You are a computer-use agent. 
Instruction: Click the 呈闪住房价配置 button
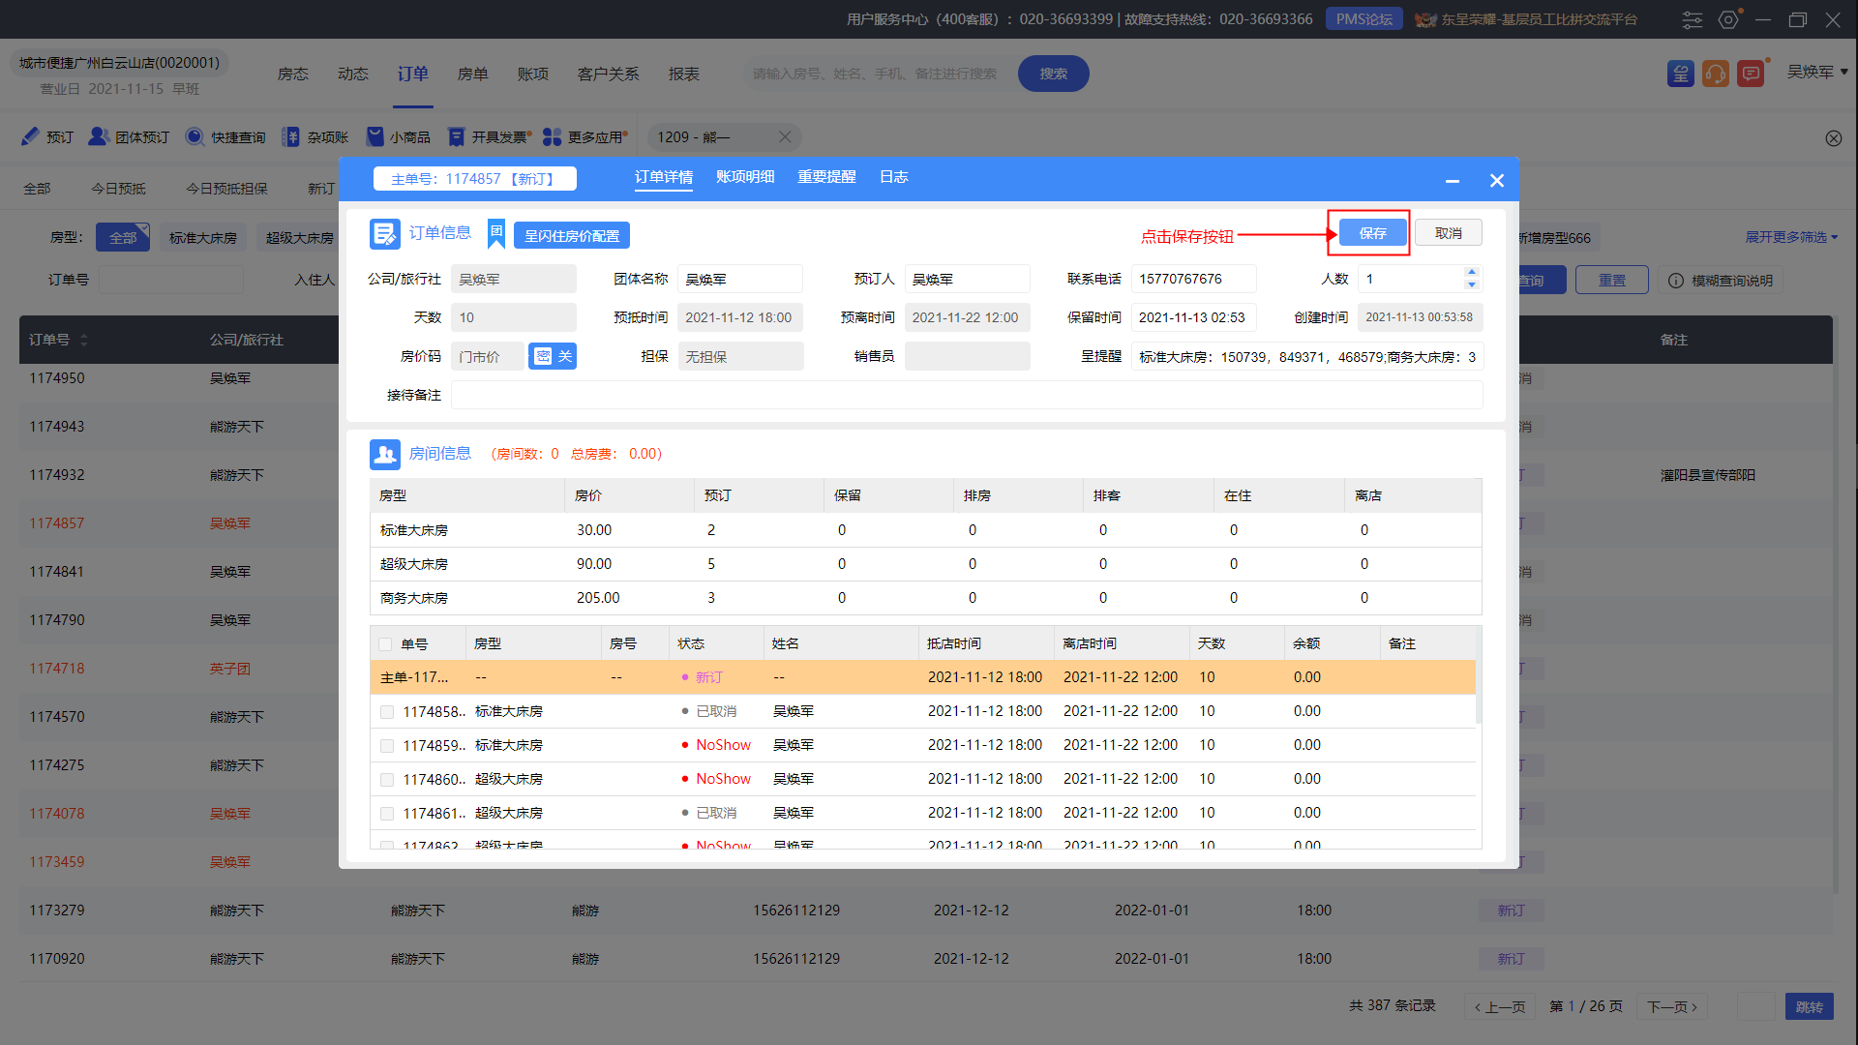pyautogui.click(x=571, y=235)
